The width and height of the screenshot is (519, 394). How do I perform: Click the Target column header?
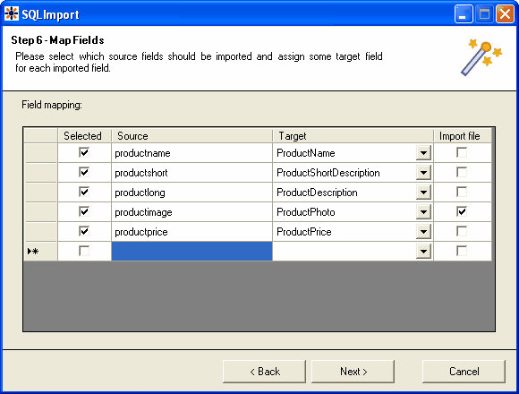point(353,136)
